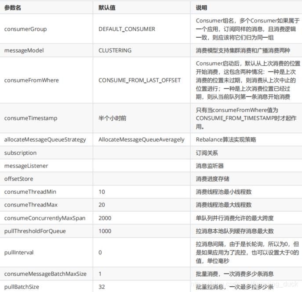The height and width of the screenshot is (292, 302).
Task: Select the pullBatchSize parameter name
Action: [x=22, y=287]
